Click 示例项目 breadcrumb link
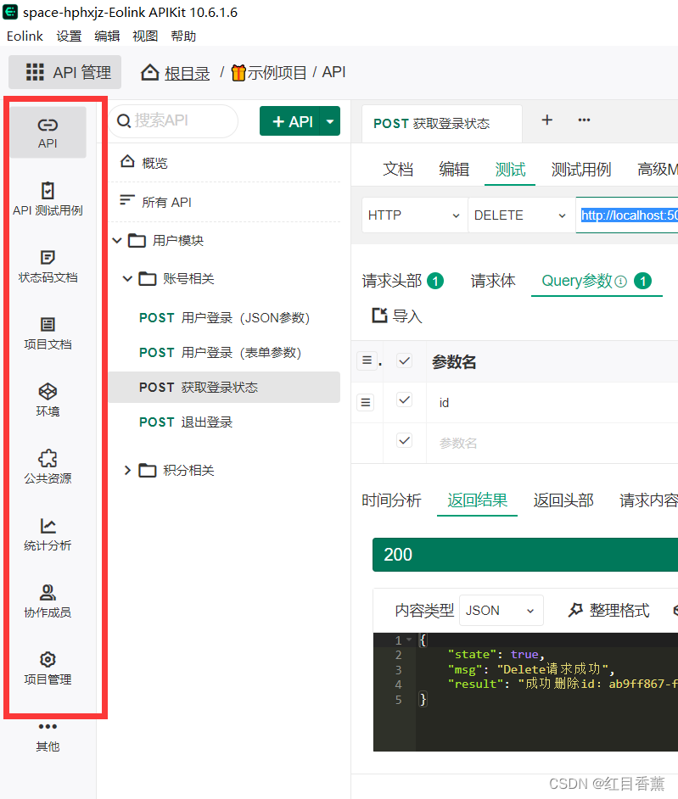678x799 pixels. (x=269, y=72)
